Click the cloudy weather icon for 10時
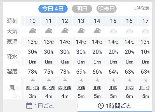 coord(32,31)
